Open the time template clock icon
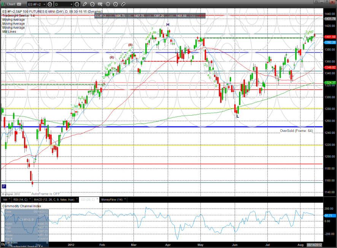The width and height of the screenshot is (337, 248). (x=77, y=4)
